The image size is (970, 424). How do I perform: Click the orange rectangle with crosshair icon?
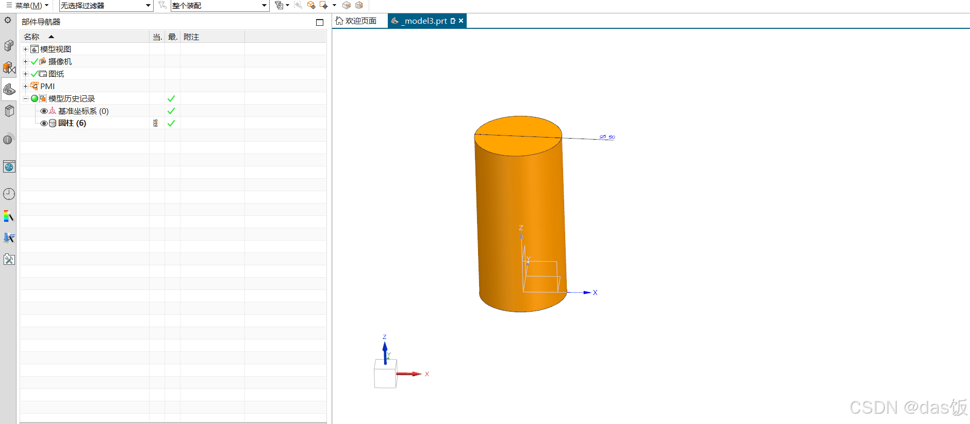324,5
